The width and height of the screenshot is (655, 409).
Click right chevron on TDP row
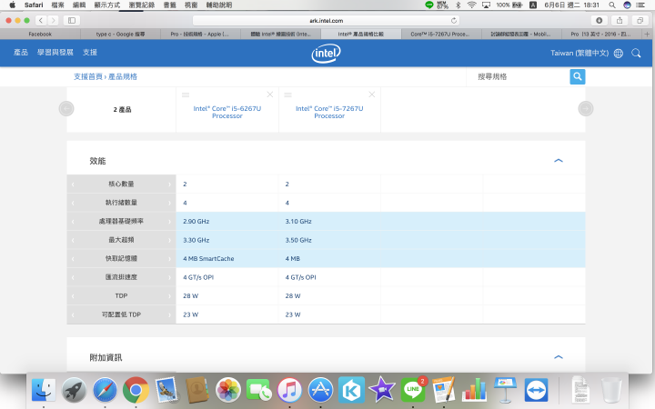tap(169, 296)
